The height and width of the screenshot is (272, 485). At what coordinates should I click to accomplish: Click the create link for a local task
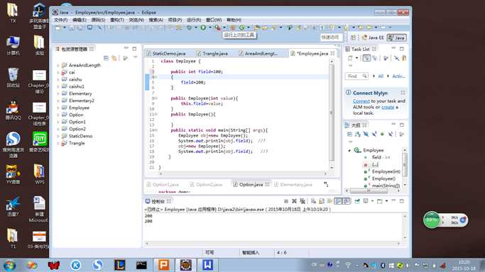(x=388, y=107)
